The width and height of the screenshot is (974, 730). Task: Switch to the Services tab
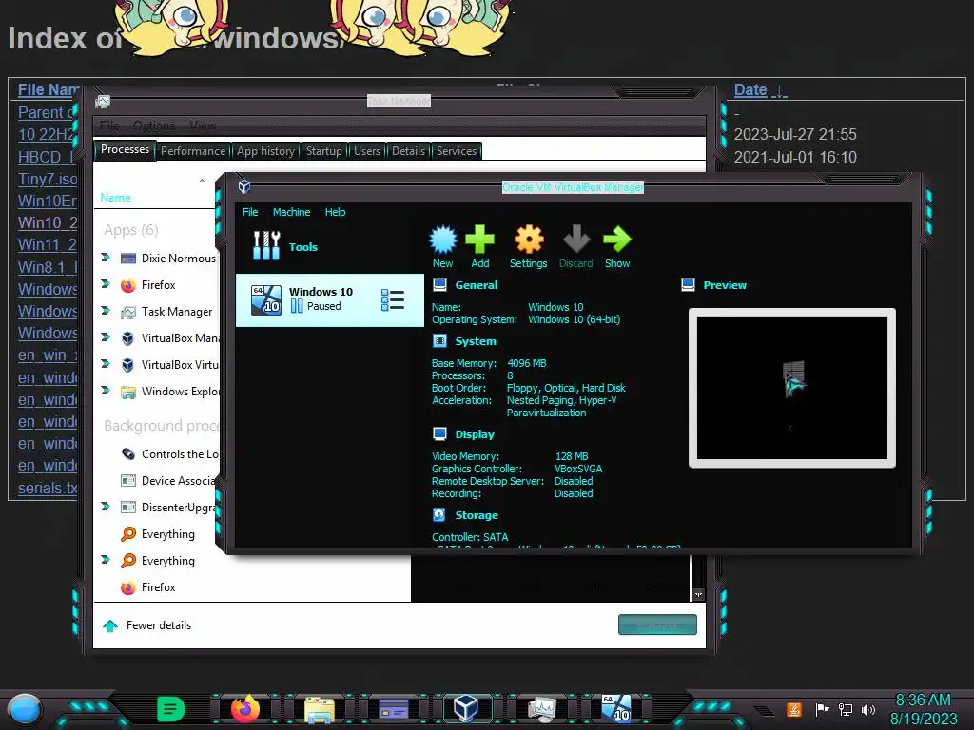[x=456, y=151]
